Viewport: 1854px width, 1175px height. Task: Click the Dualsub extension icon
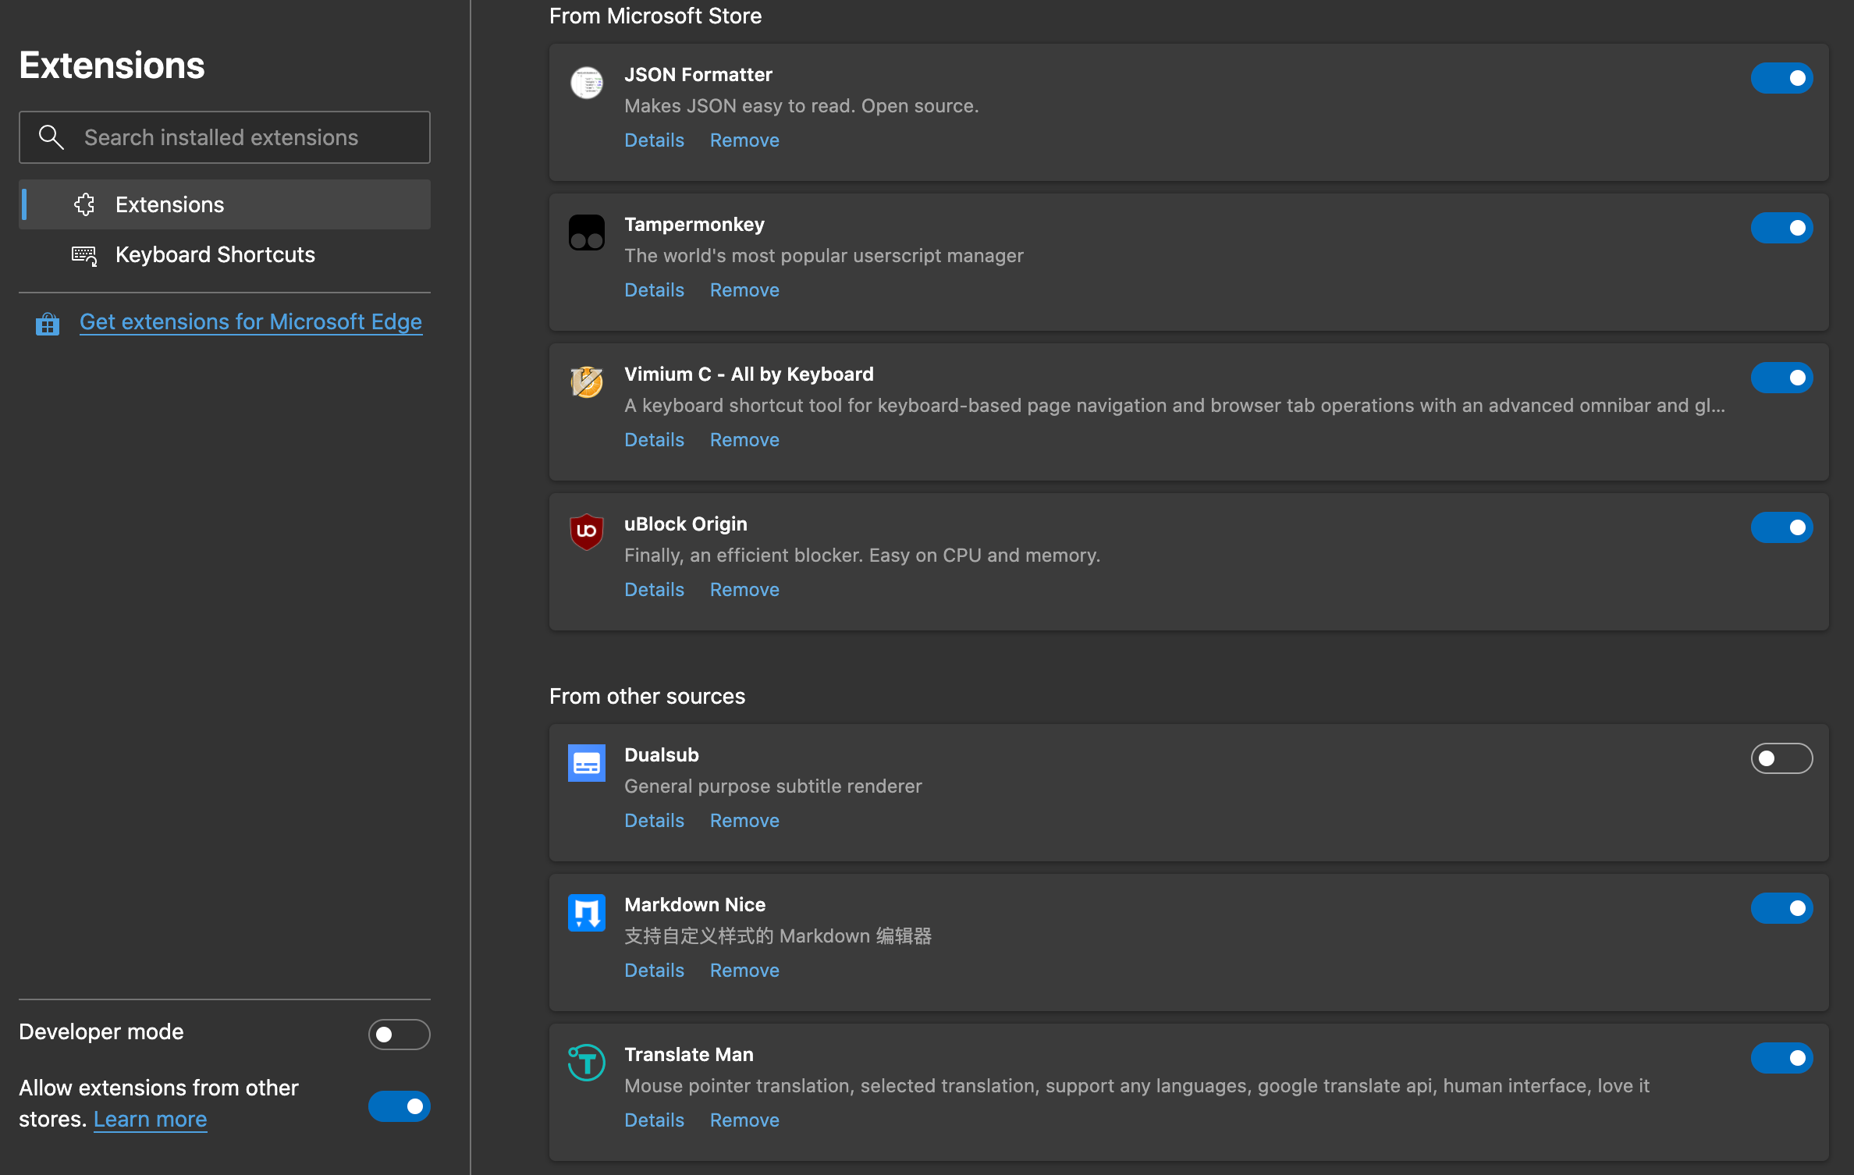[x=587, y=763]
